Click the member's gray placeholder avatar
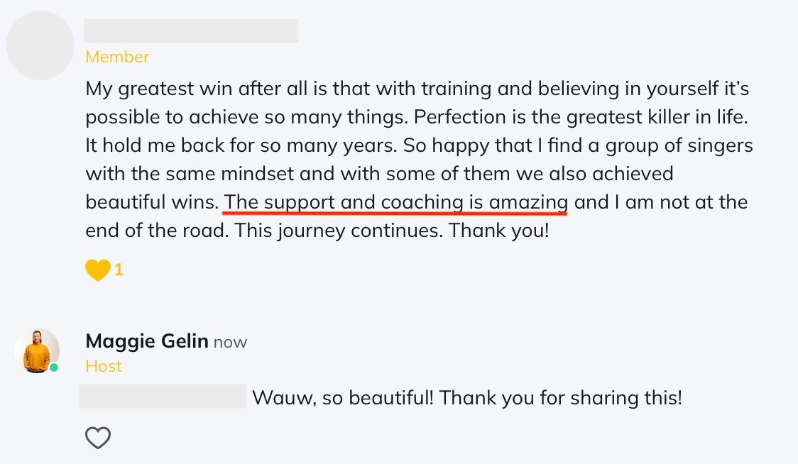The width and height of the screenshot is (798, 464). tap(40, 45)
